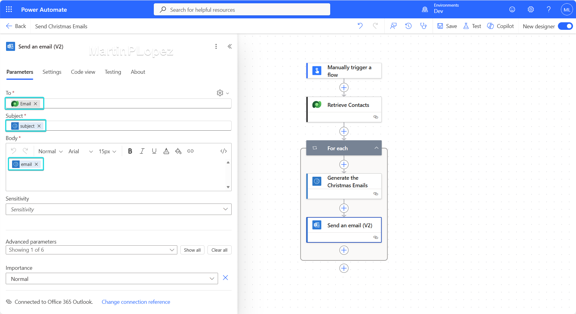Open the three-dot menu for Send an email

point(216,46)
